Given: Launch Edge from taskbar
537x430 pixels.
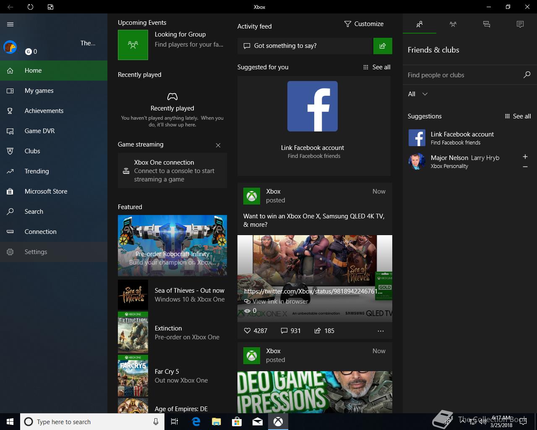Looking at the screenshot, I should (x=196, y=422).
